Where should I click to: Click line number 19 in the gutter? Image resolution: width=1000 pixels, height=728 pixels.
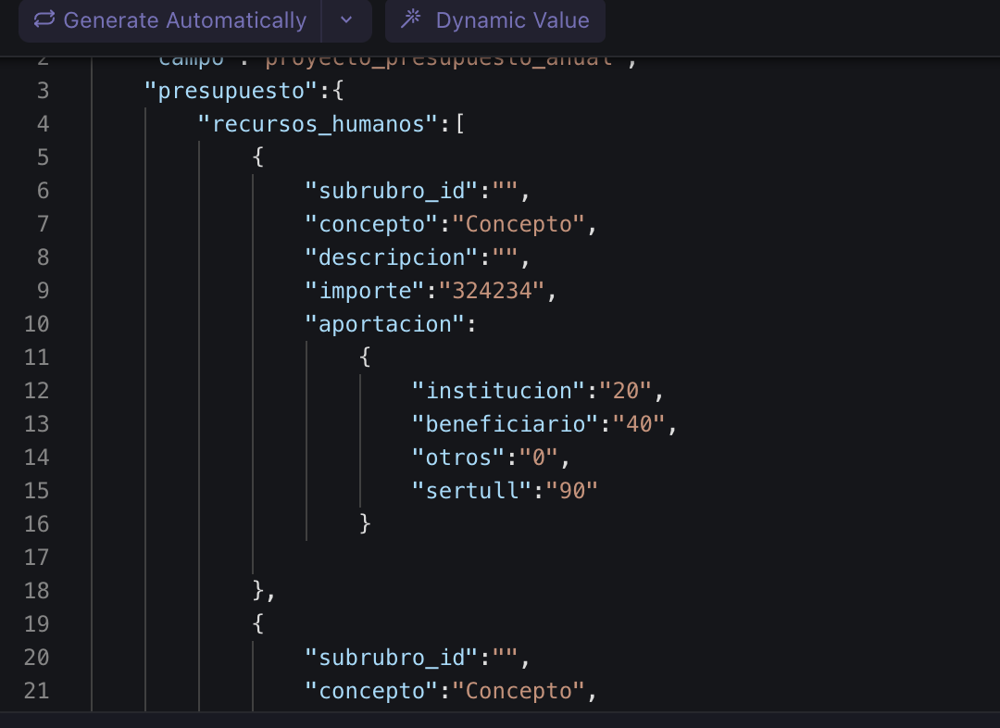(37, 624)
